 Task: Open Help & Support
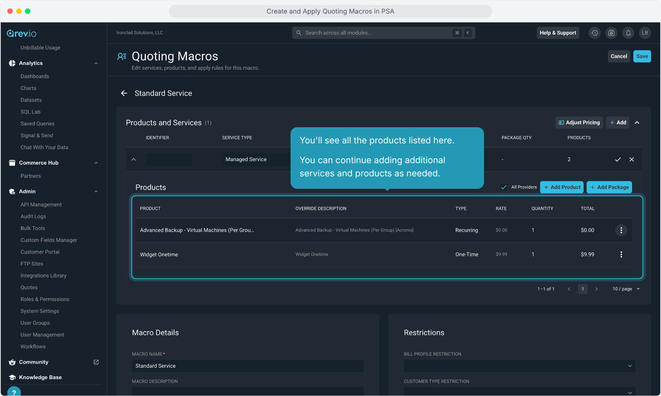point(558,33)
